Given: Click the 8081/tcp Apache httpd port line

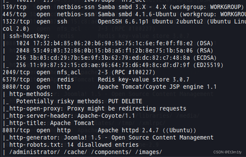Looking at the screenshot, I should tap(99, 130).
